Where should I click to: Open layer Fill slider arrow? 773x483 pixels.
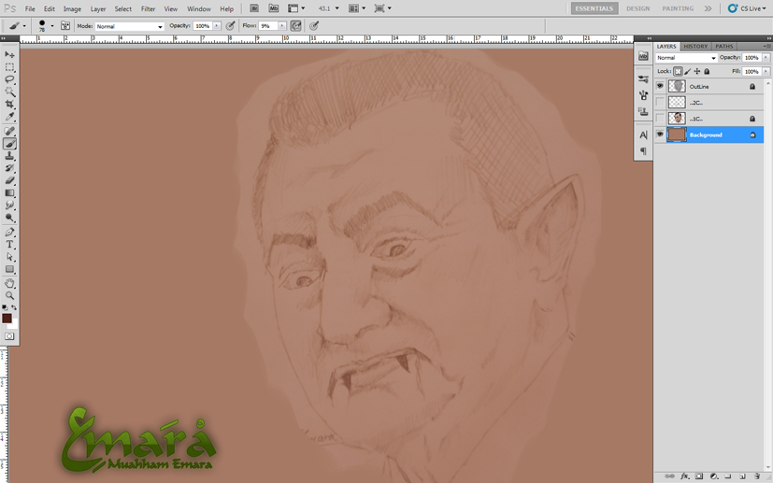click(766, 71)
